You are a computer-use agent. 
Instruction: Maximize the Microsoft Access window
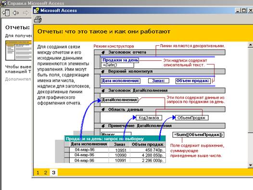[244, 11]
